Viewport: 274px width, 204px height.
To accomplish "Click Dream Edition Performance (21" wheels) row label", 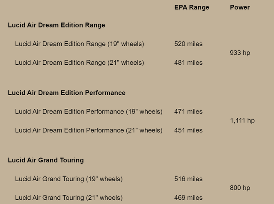I will pyautogui.click(x=89, y=130).
